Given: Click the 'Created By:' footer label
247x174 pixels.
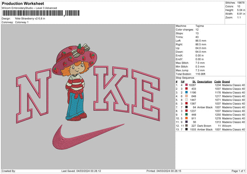Looking at the screenshot, I should click(x=9, y=171).
